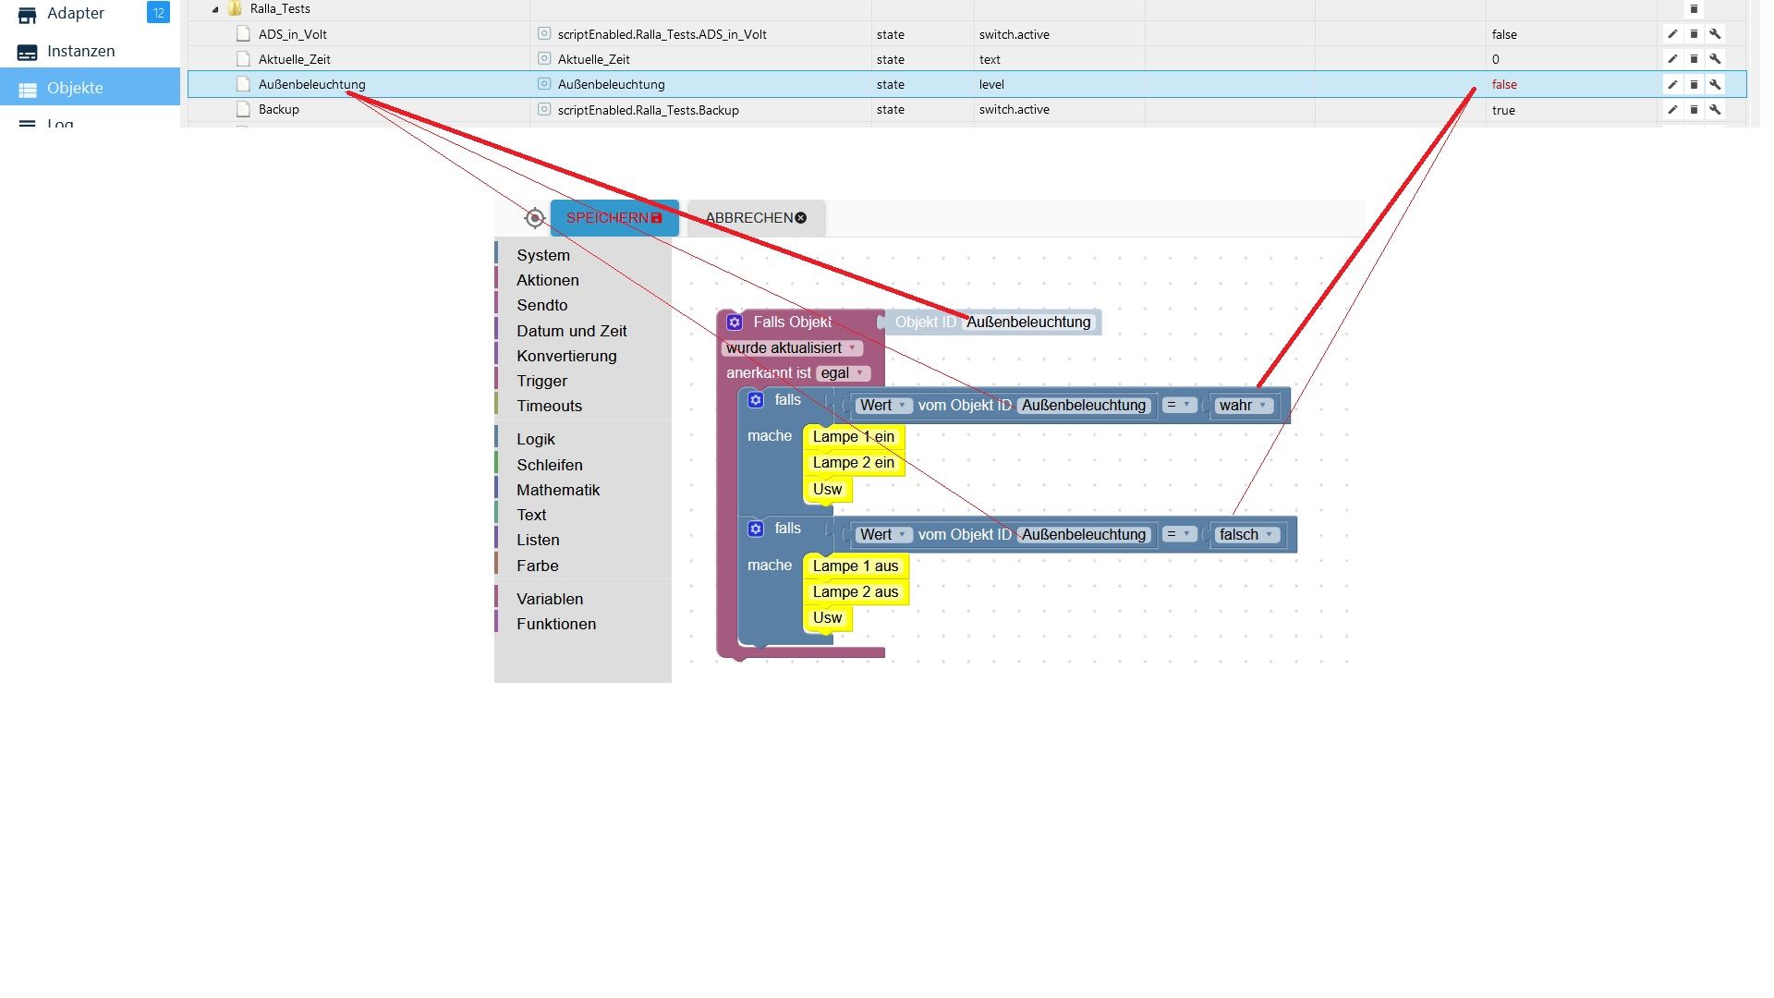Open the 'falsch' boolean value dropdown

coord(1245,535)
